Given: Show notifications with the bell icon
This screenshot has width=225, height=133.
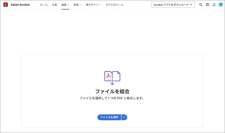Looking at the screenshot, I should (214, 5).
